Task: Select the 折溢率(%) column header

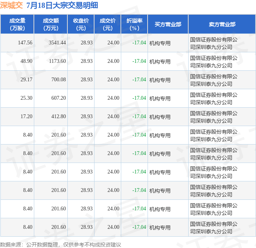Action: pos(134,24)
